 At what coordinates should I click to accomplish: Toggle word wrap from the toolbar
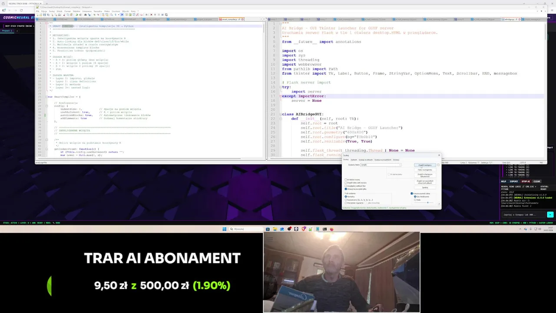tap(112, 15)
